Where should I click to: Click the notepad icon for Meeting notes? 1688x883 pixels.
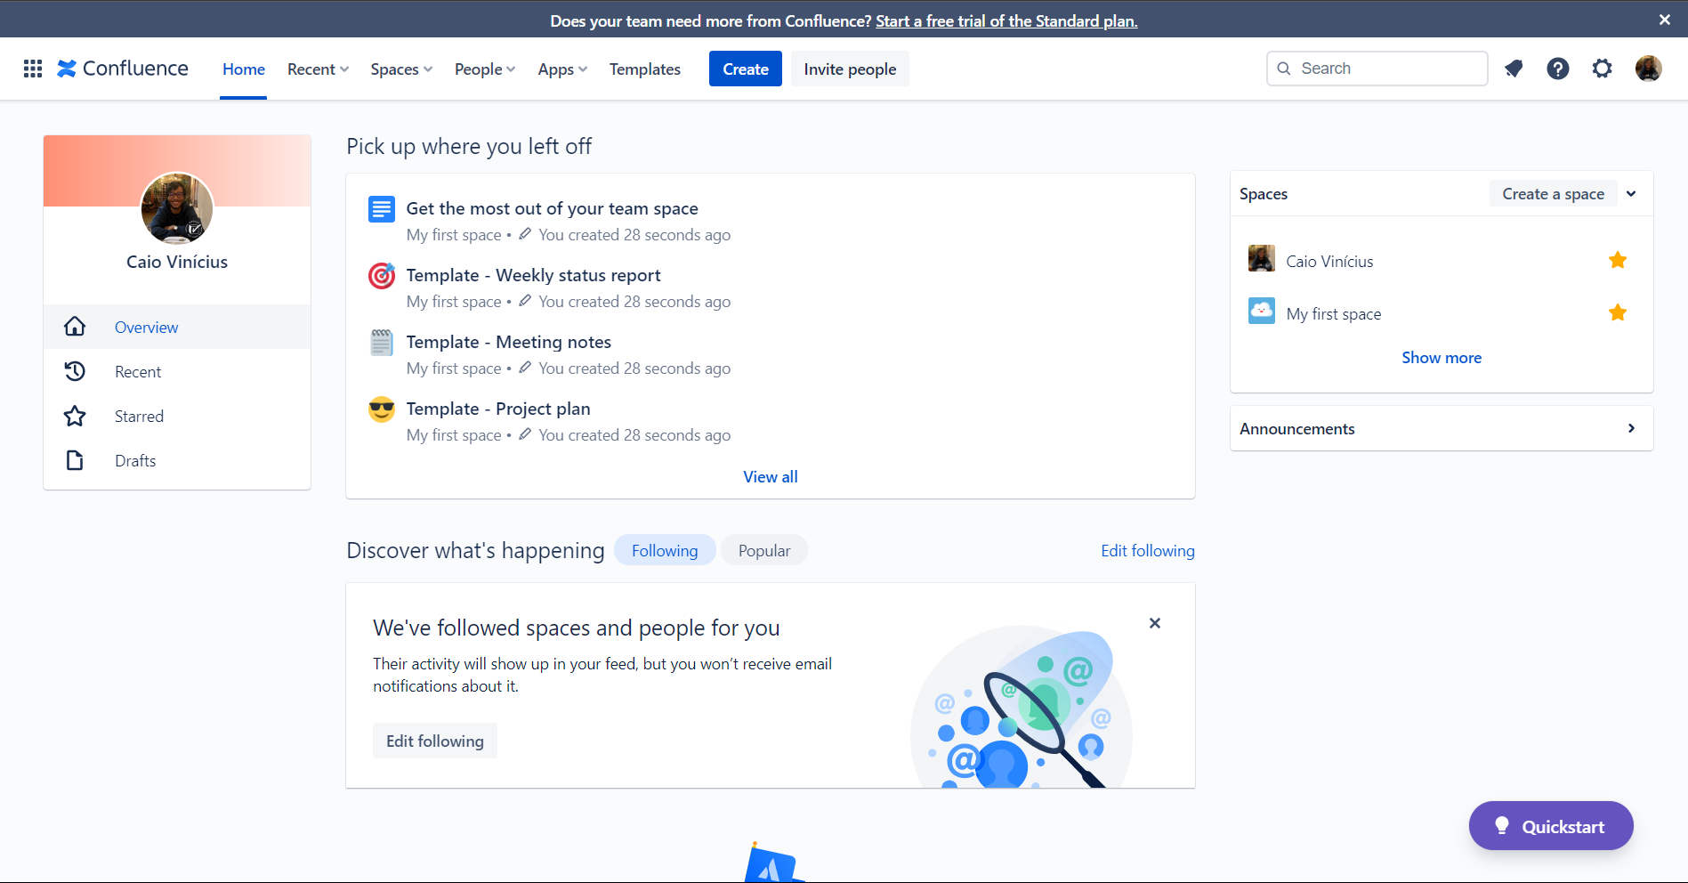pyautogui.click(x=382, y=343)
